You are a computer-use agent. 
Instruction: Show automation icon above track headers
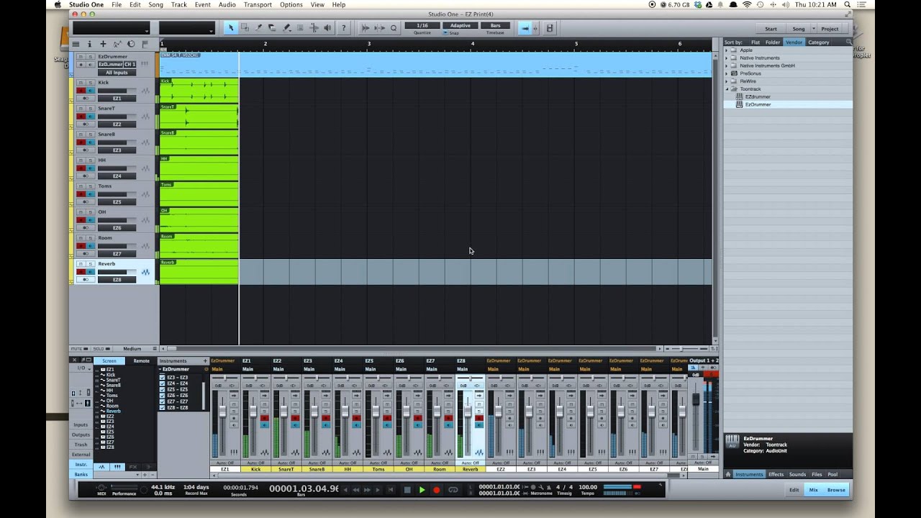(x=117, y=44)
